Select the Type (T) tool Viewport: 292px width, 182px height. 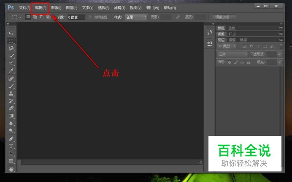pos(11,146)
